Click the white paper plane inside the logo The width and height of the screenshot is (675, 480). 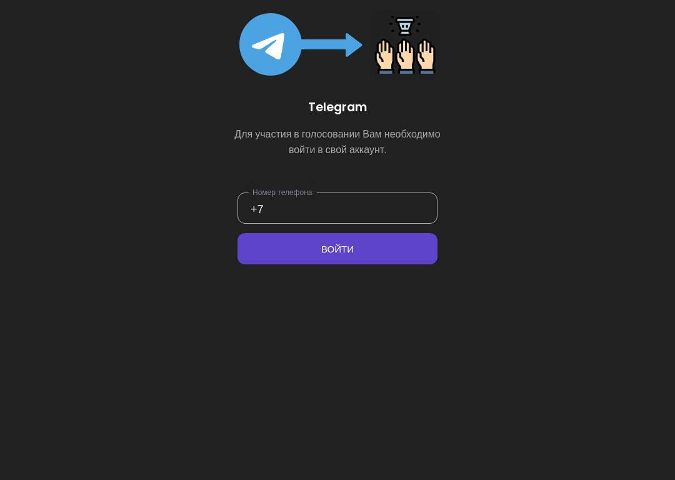[269, 46]
